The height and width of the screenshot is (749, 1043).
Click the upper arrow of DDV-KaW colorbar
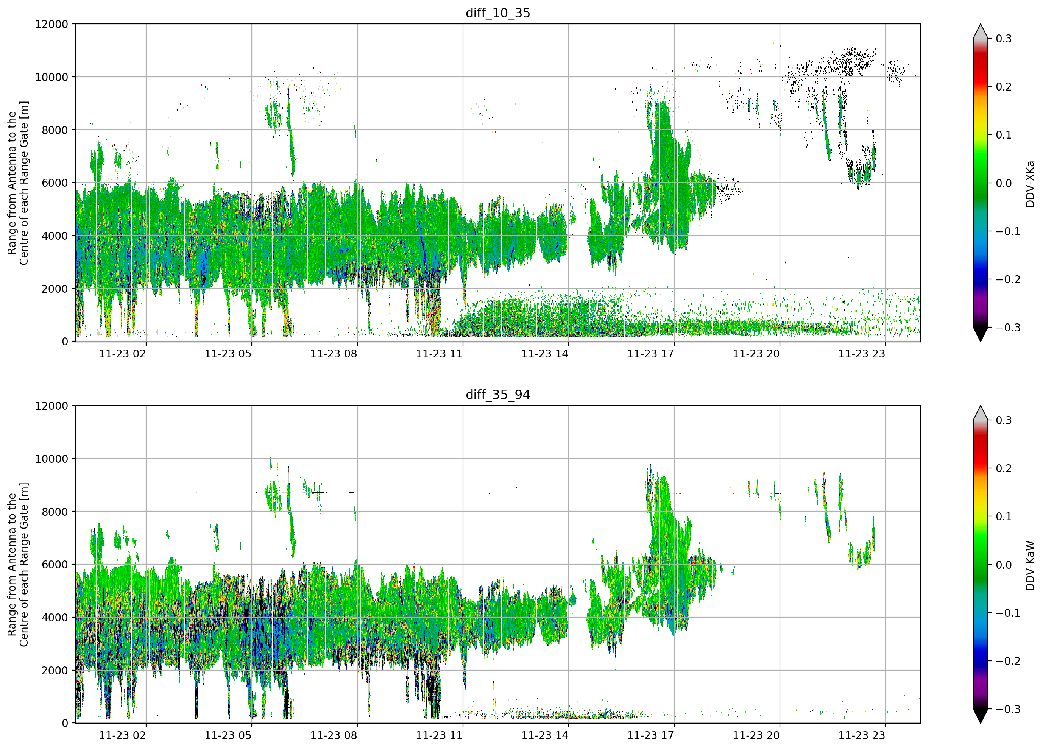tap(981, 413)
